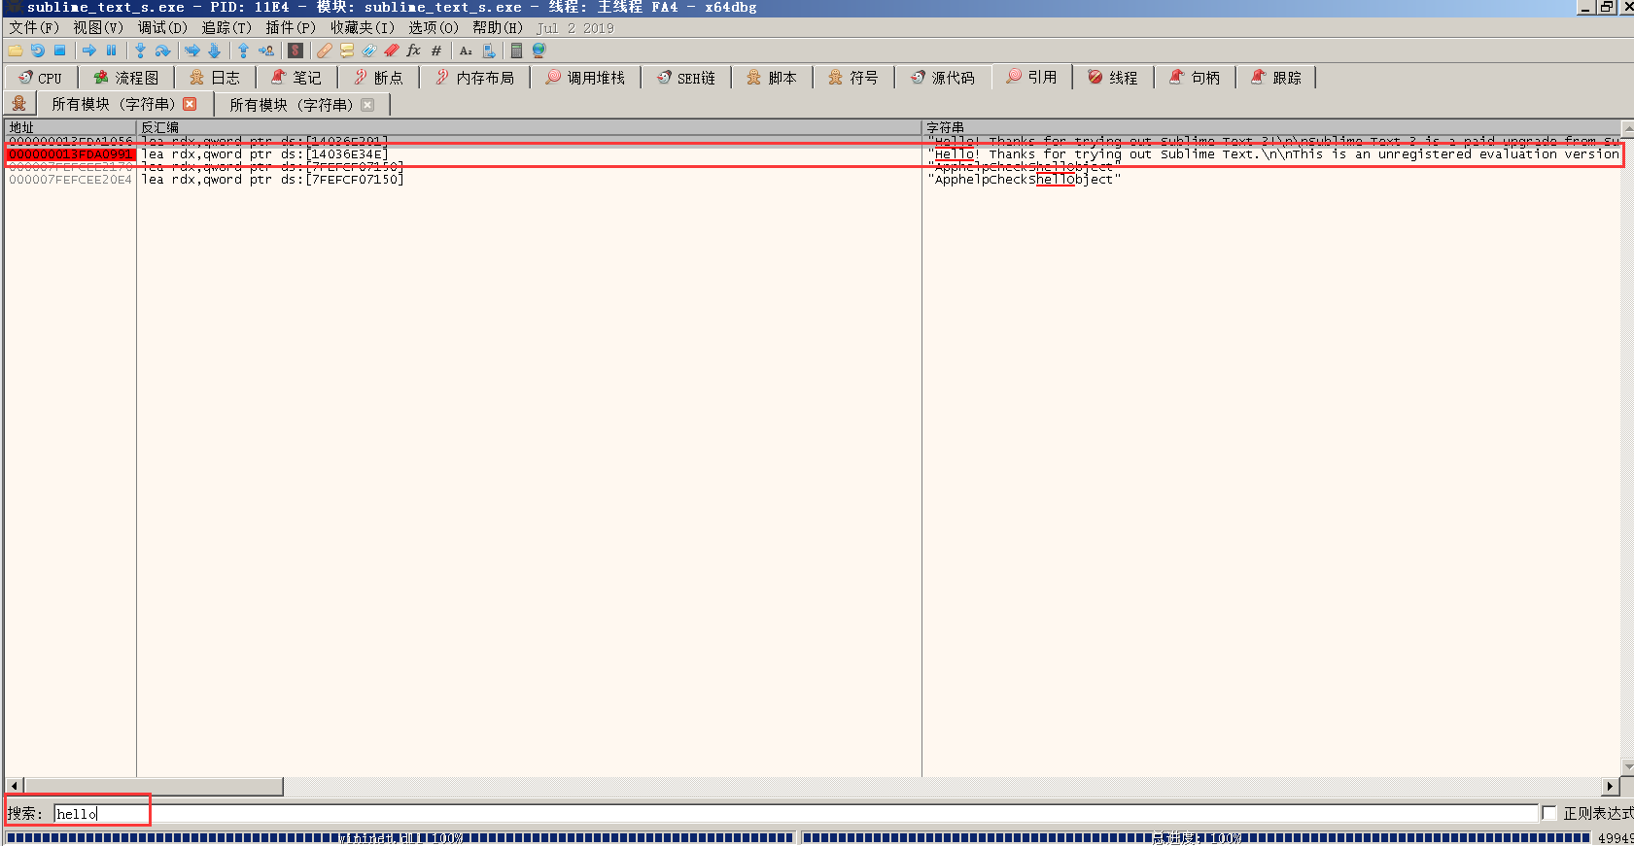Switch to the 源代码 tab
This screenshot has width=1634, height=846.
click(x=943, y=78)
